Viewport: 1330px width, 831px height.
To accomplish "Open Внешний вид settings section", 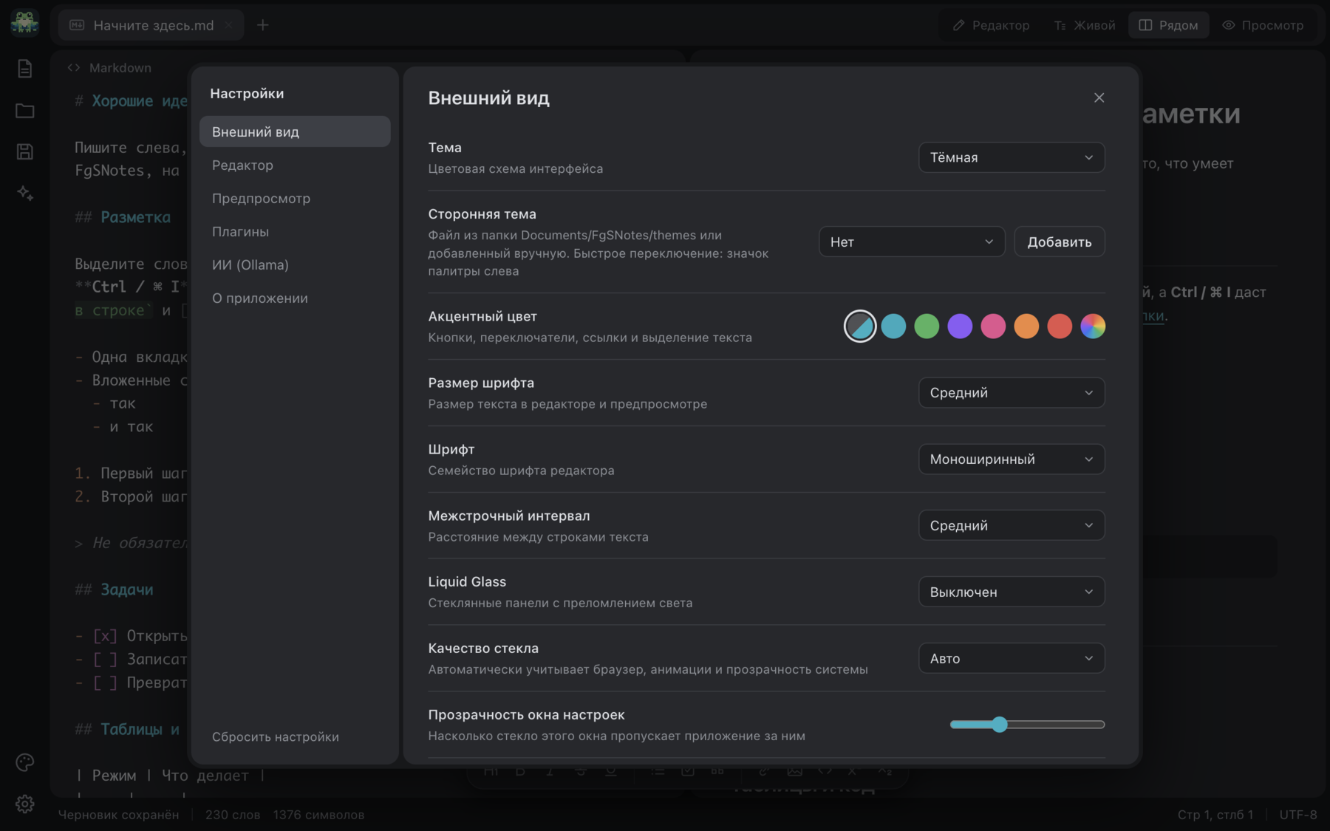I will coord(295,131).
